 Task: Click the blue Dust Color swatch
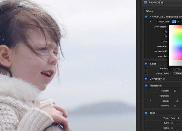pyautogui.click(x=174, y=21)
